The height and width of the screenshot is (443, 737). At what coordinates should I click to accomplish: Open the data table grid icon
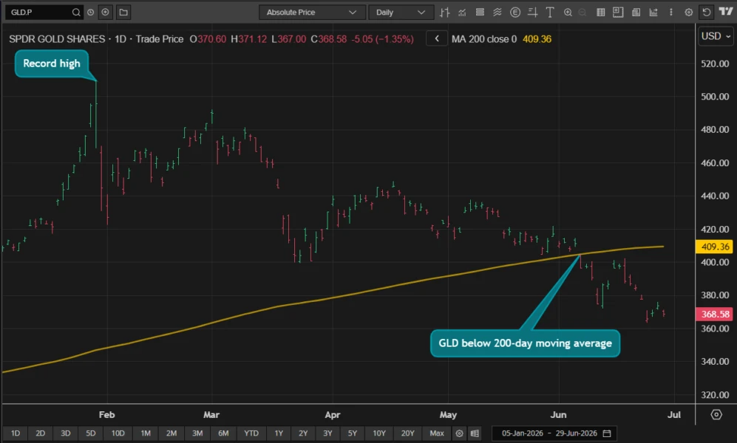pos(601,13)
